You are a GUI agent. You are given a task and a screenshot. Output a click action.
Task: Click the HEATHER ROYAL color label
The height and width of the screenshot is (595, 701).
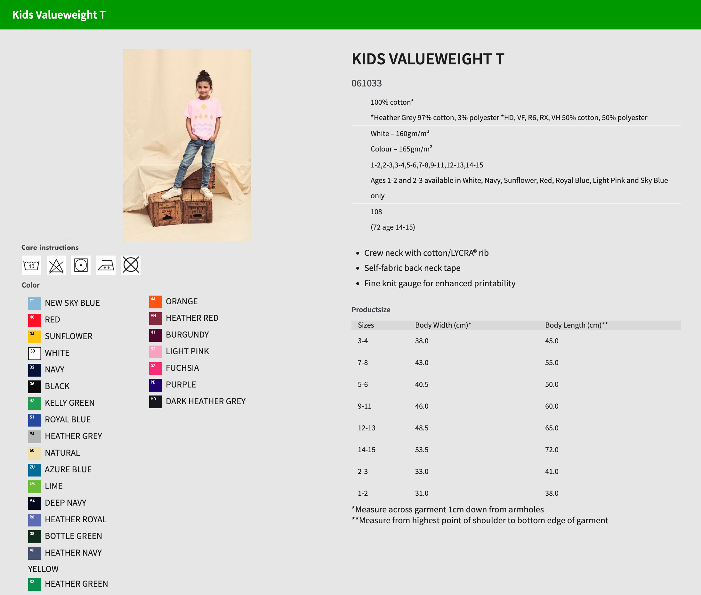pyautogui.click(x=76, y=519)
